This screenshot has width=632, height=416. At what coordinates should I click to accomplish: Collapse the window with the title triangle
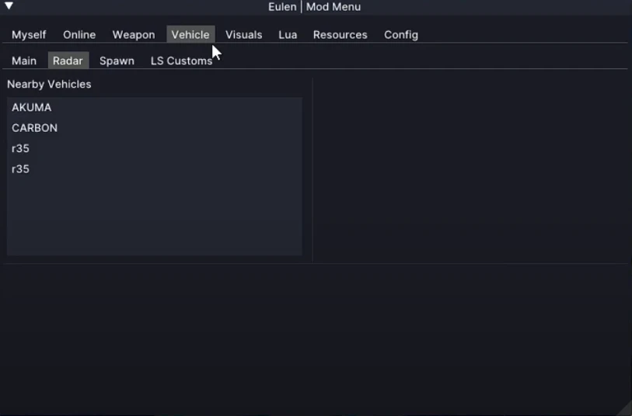(9, 5)
